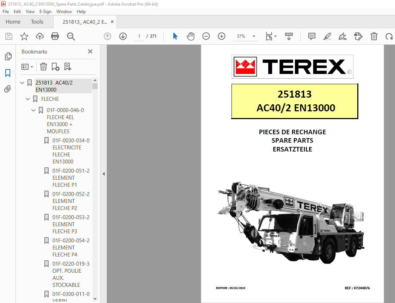Close the Bookmarks panel
This screenshot has width=395, height=303.
pyautogui.click(x=90, y=52)
